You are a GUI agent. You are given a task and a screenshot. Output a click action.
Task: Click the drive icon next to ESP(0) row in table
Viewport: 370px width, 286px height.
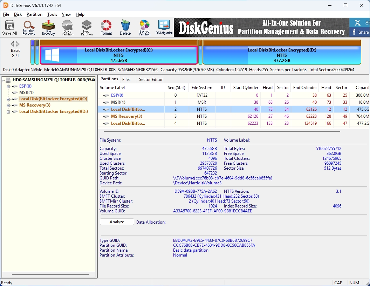pos(106,95)
